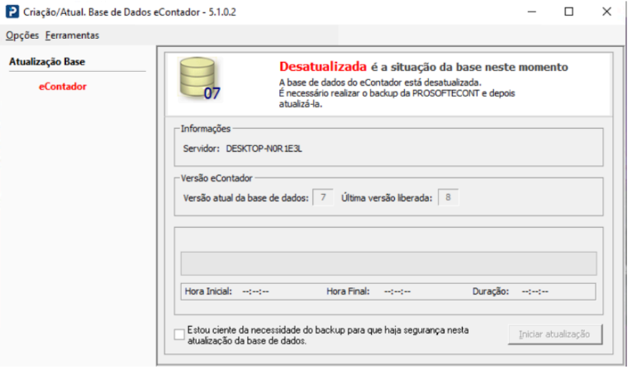Click the current database version field
This screenshot has height=374, width=637.
pos(323,198)
